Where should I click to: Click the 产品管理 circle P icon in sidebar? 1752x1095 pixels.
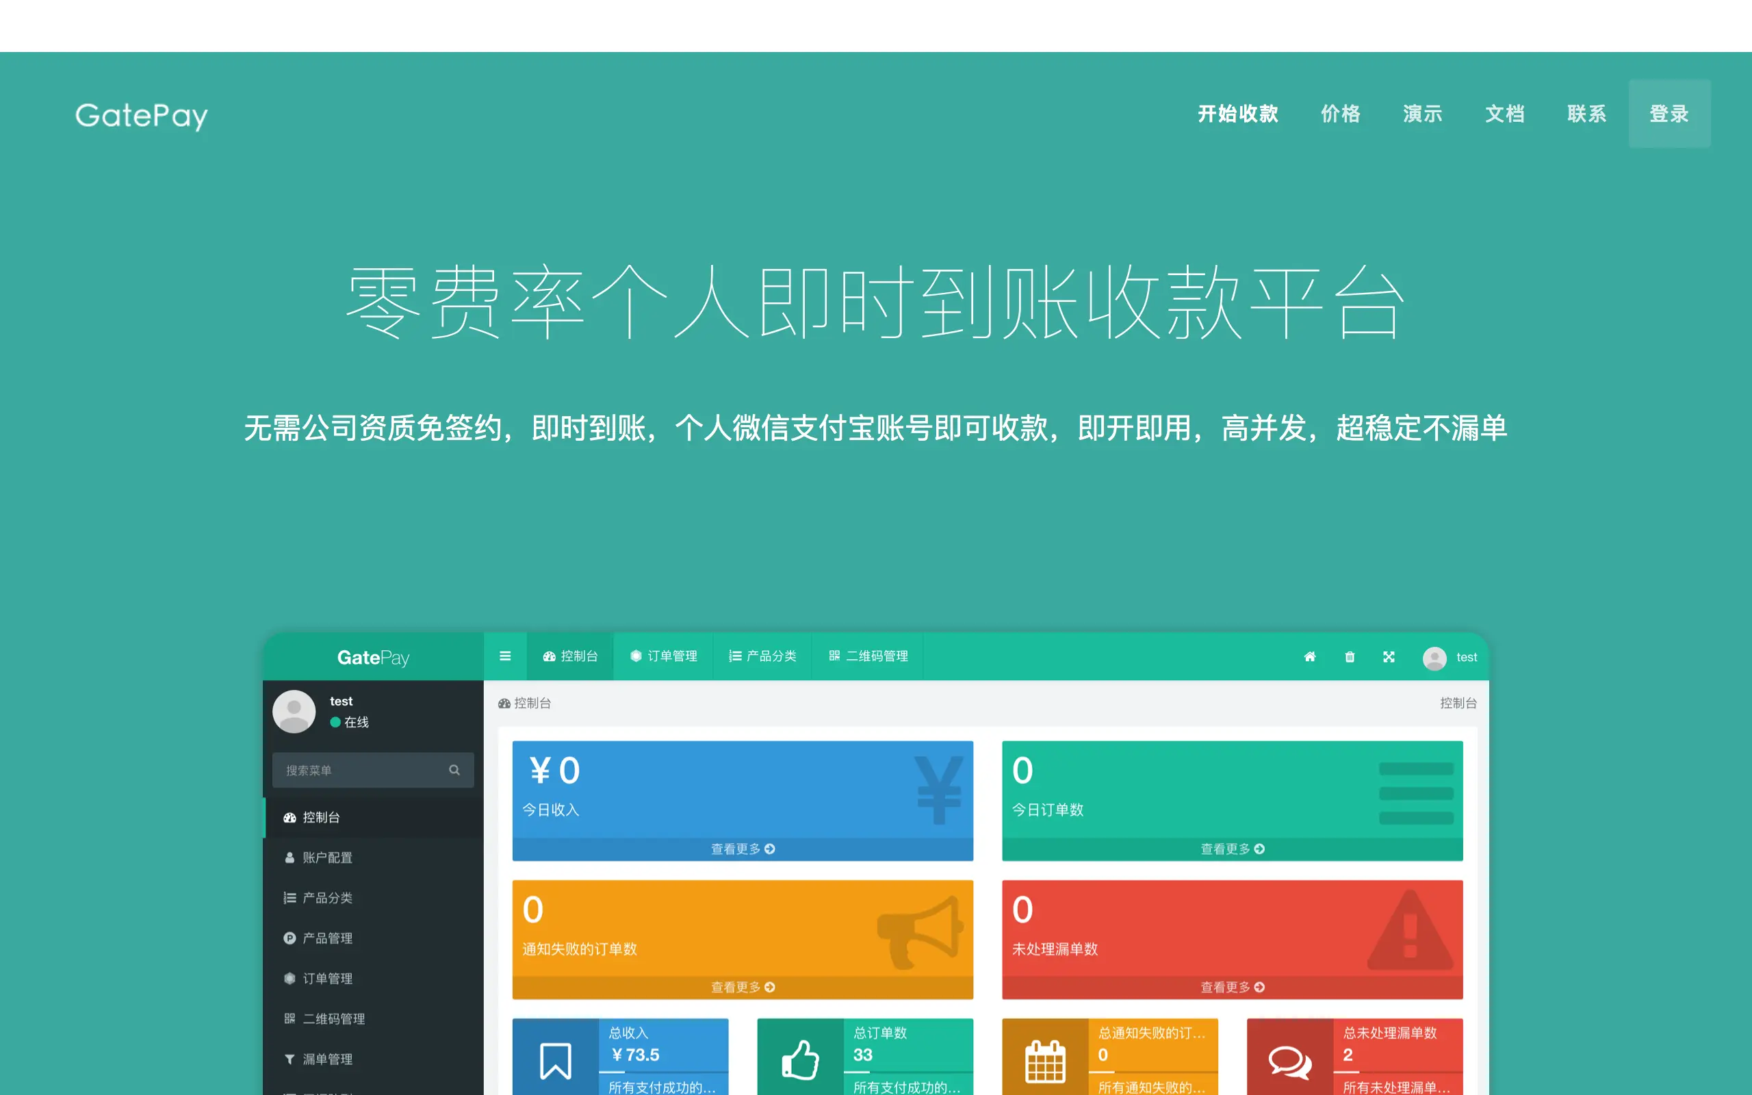289,938
